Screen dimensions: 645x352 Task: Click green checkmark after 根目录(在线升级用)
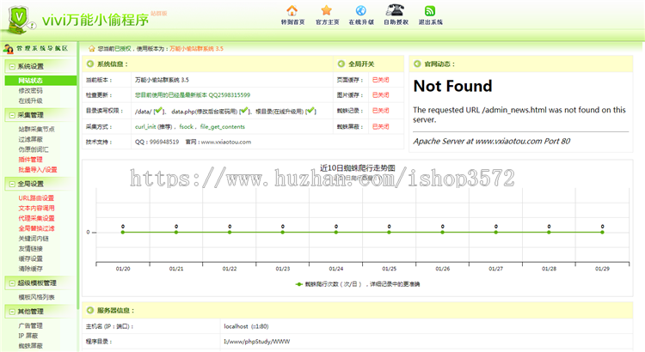pos(311,111)
